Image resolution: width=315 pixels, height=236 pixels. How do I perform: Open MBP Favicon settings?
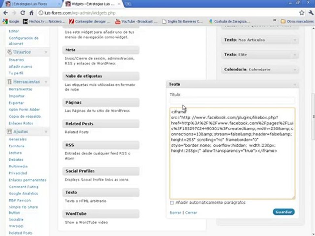20,201
